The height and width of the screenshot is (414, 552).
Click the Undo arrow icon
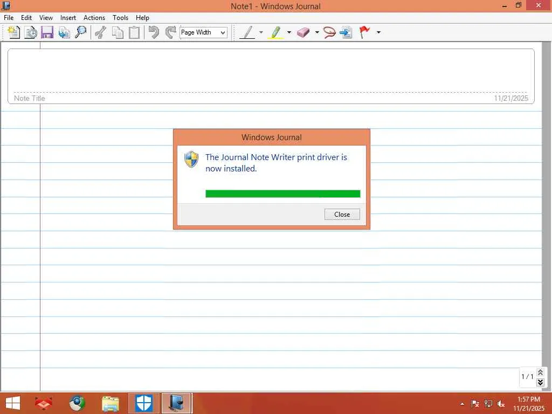(x=154, y=32)
